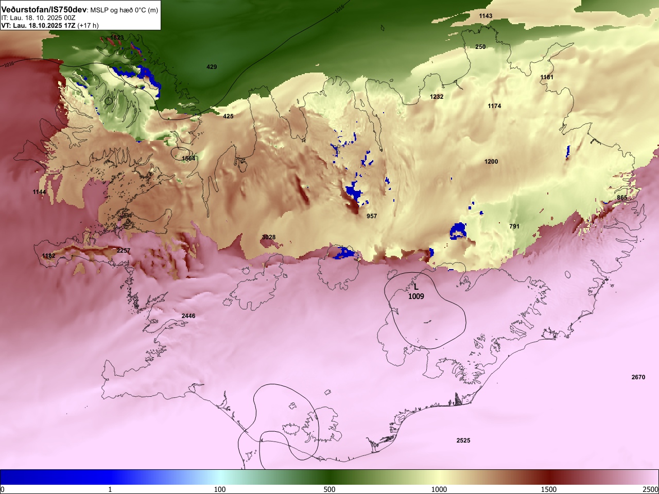The image size is (659, 494).
Task: Click the 500 tick on the color scale
Action: (x=329, y=489)
